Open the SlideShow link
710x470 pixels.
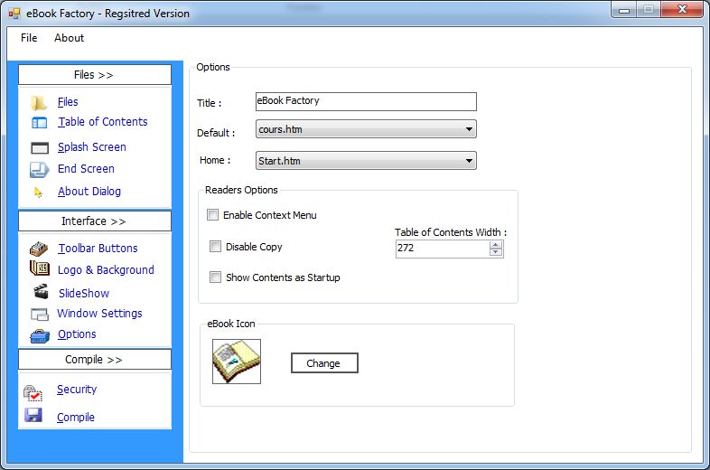click(84, 293)
